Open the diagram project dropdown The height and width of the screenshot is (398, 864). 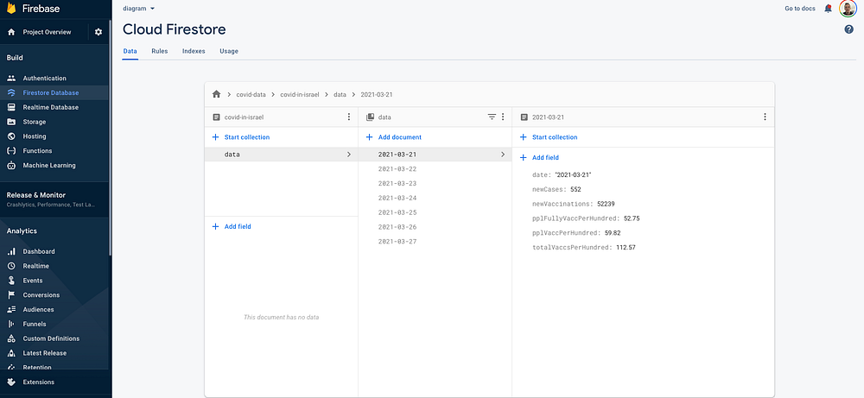tap(138, 9)
